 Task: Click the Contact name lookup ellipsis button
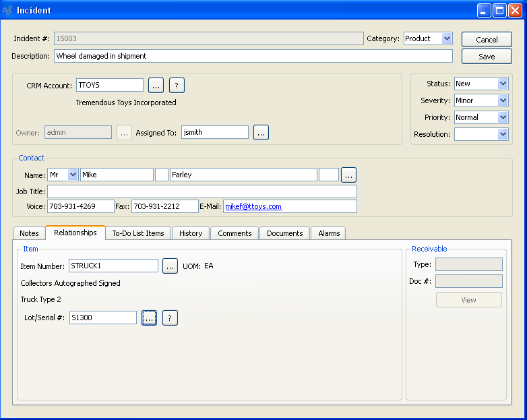point(348,175)
